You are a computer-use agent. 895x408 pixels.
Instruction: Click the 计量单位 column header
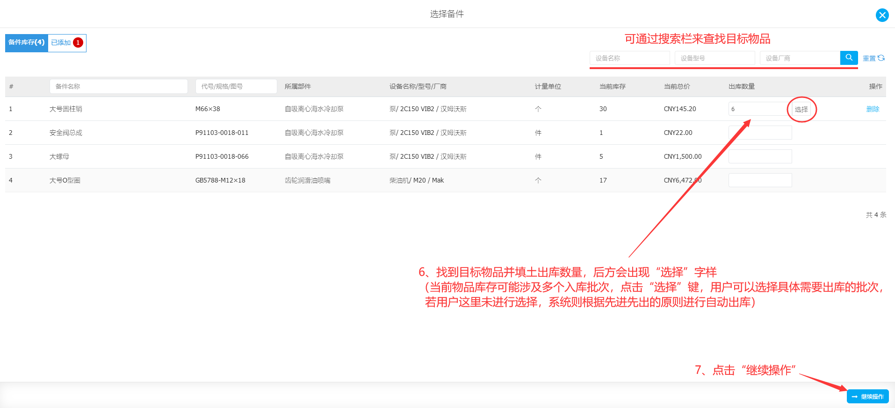[548, 86]
